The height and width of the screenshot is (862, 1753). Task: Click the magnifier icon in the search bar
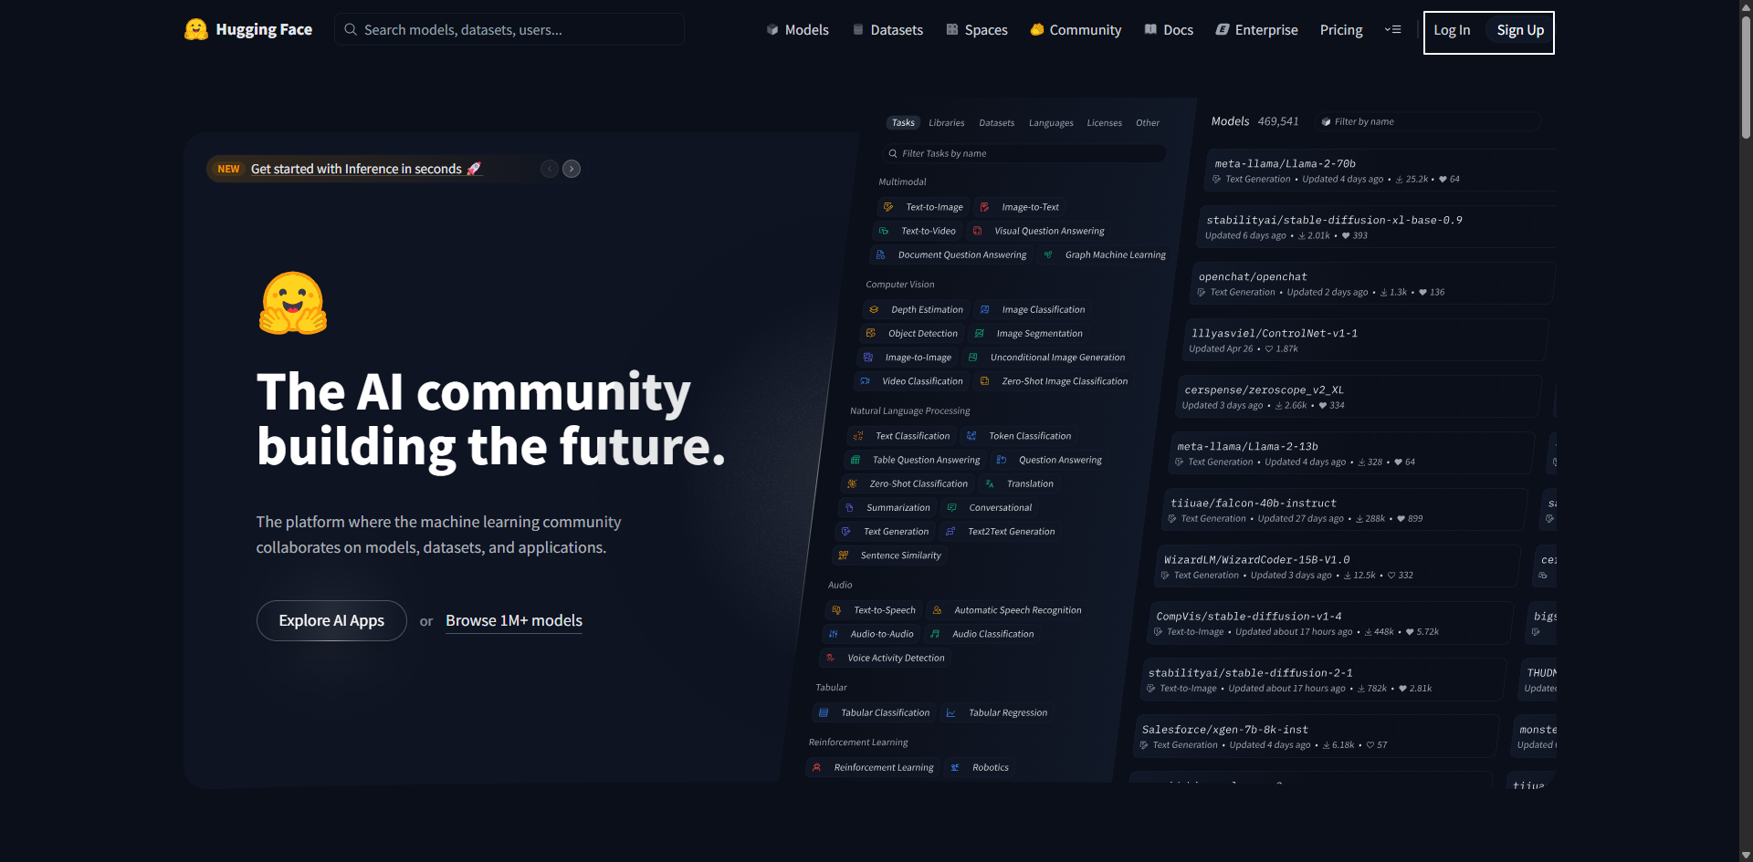351,29
